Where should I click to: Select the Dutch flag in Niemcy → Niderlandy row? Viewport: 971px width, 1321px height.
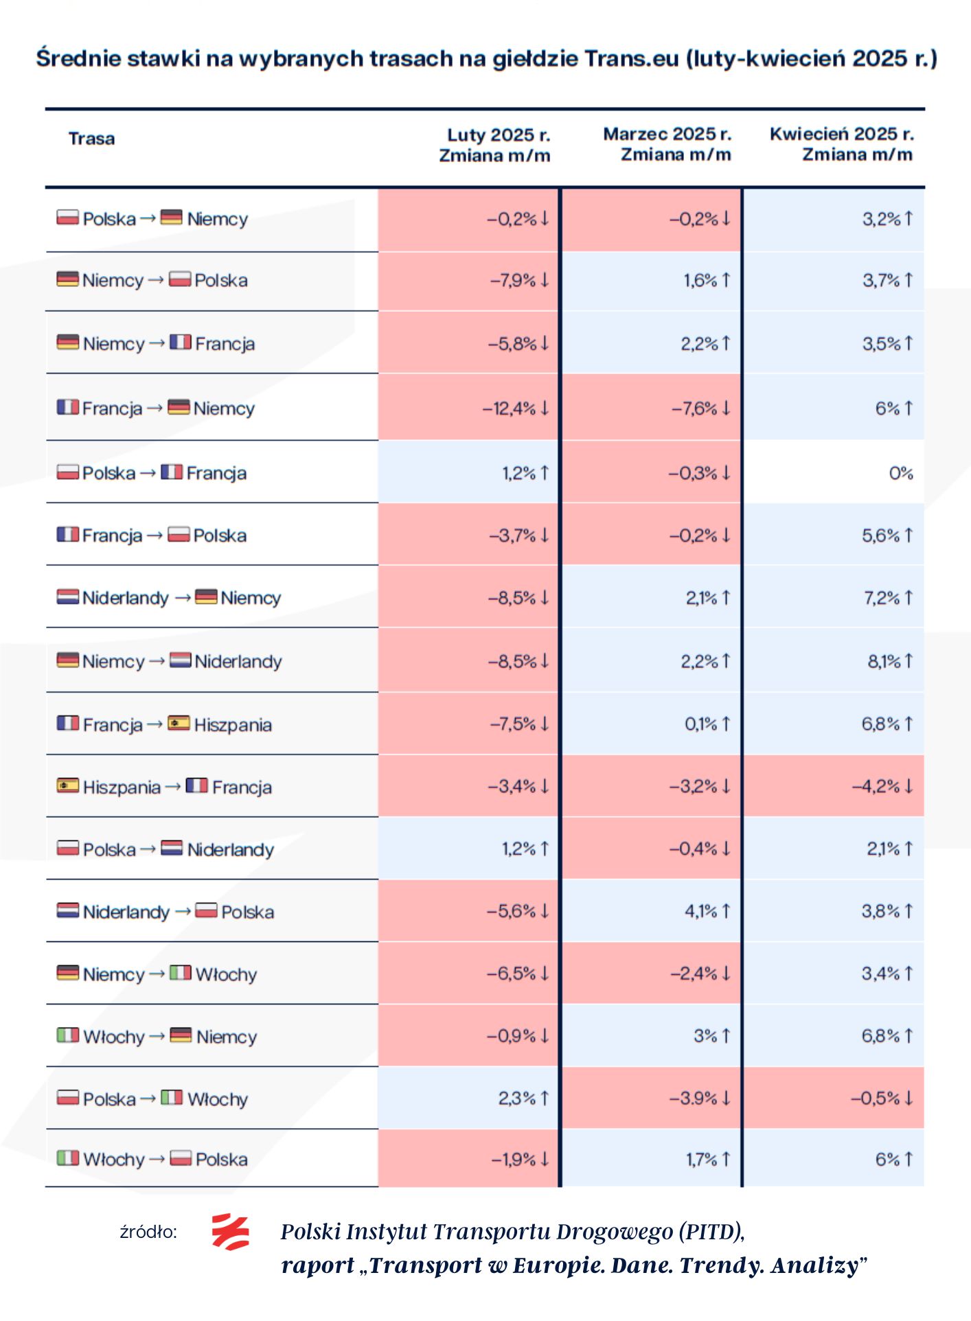pos(181,660)
